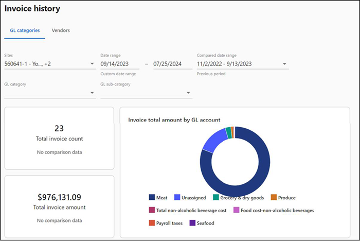This screenshot has height=241, width=360.
Task: Edit the end date 07/25/2024
Action: point(167,64)
